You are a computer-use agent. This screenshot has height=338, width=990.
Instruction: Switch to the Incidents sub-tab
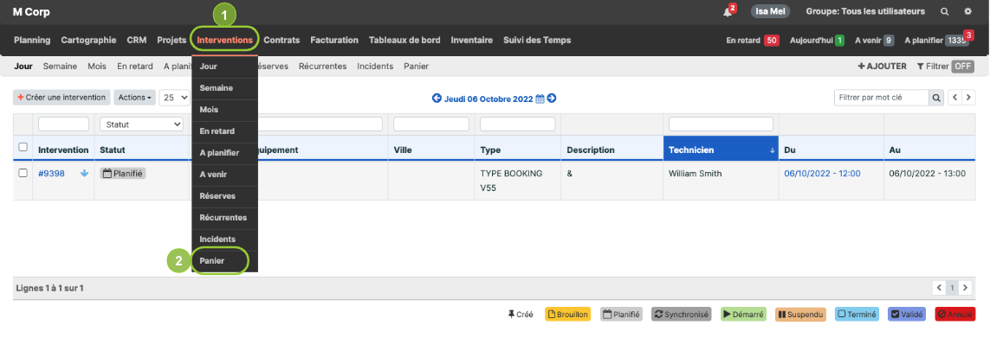click(375, 67)
